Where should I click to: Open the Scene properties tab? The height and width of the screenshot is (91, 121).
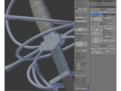[97, 1]
